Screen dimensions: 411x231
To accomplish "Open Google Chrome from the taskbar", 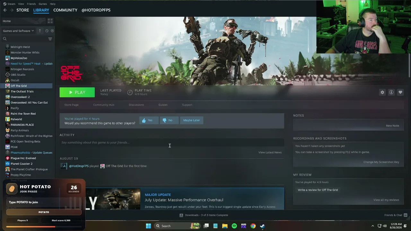I will coord(253,226).
